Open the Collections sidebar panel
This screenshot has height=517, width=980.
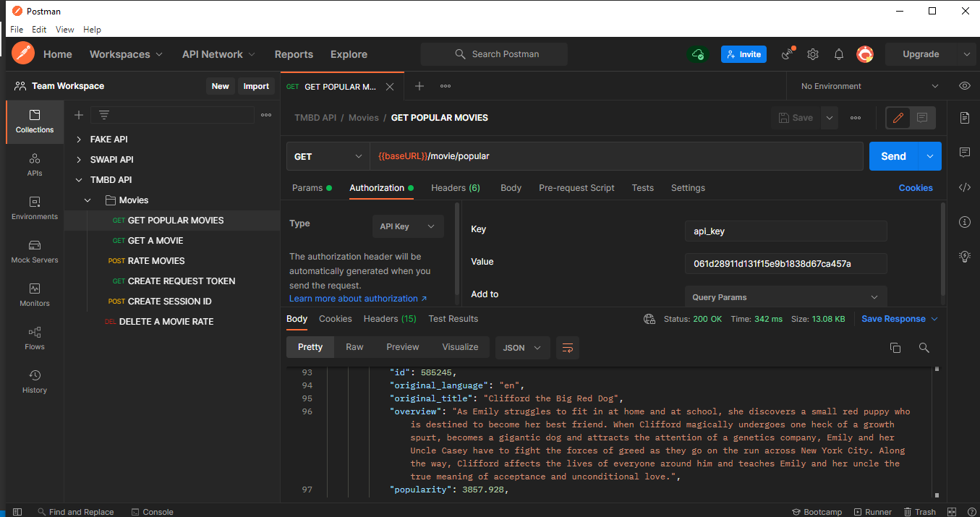(35, 121)
